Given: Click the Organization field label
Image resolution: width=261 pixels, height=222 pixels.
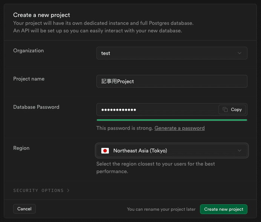Looking at the screenshot, I should pyautogui.click(x=29, y=50).
